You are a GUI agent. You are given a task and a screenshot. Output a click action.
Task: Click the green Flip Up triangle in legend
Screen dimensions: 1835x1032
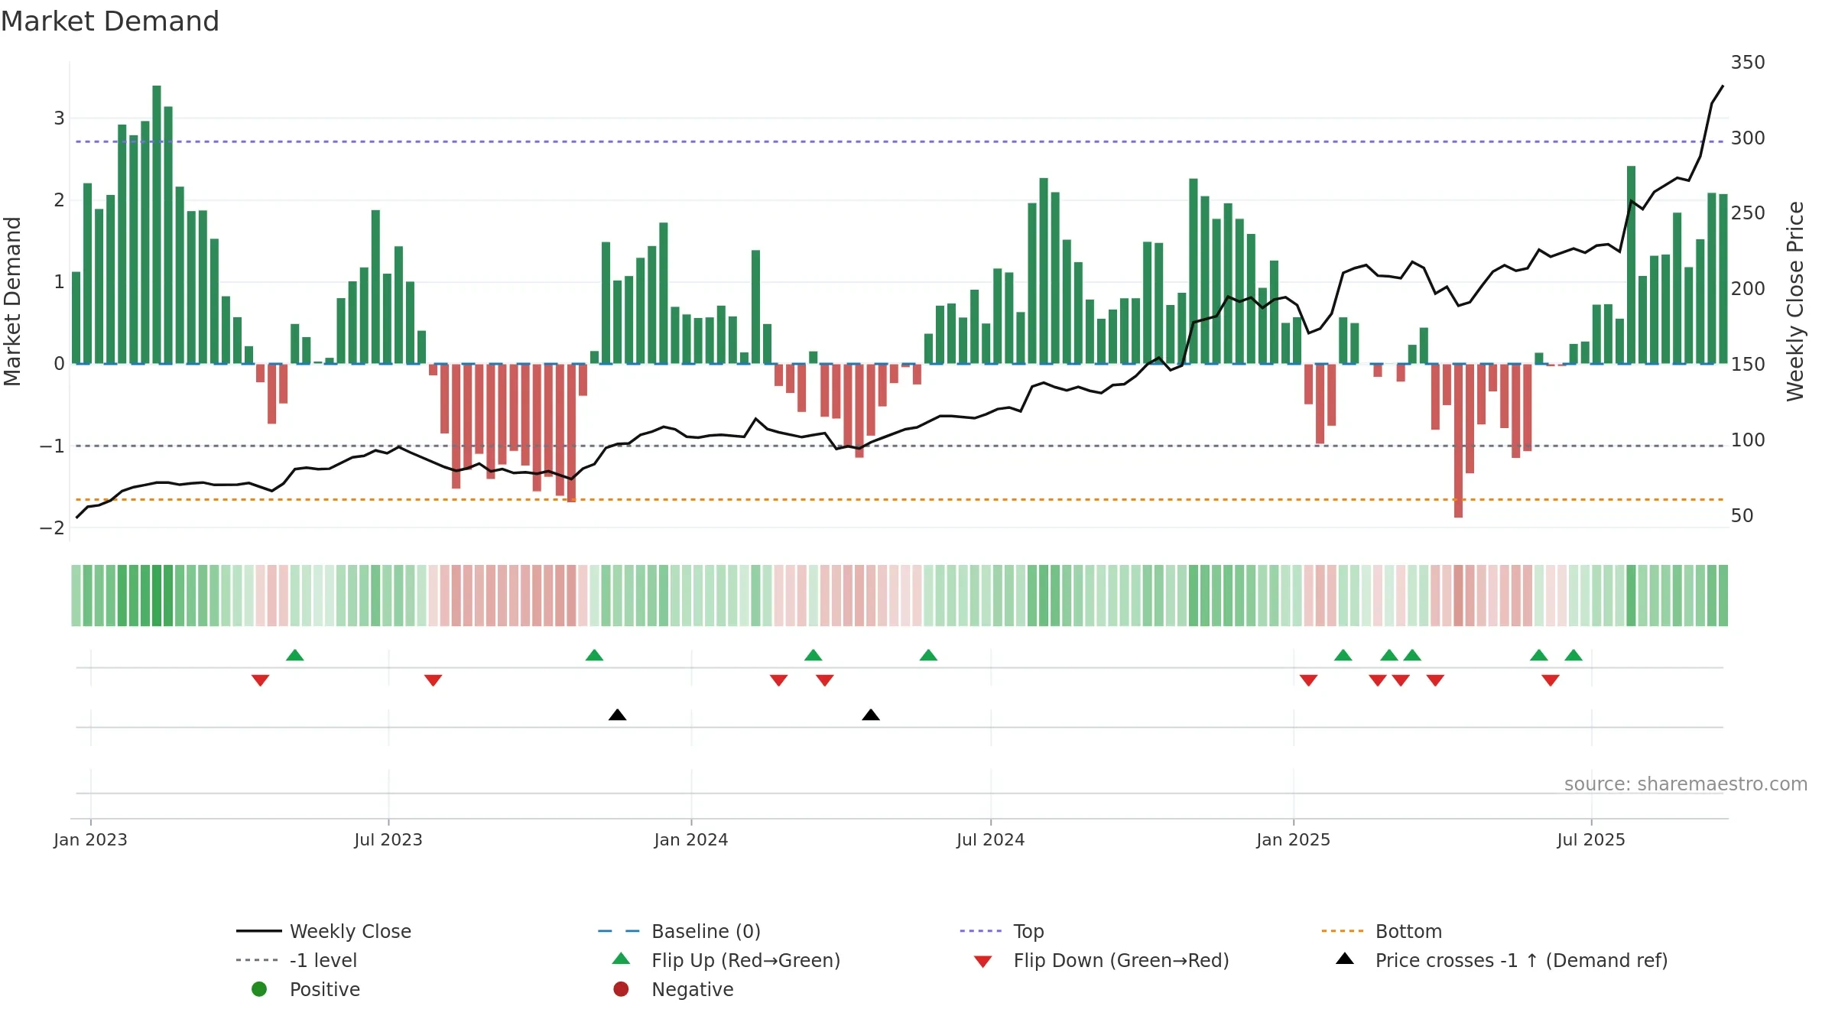(622, 959)
